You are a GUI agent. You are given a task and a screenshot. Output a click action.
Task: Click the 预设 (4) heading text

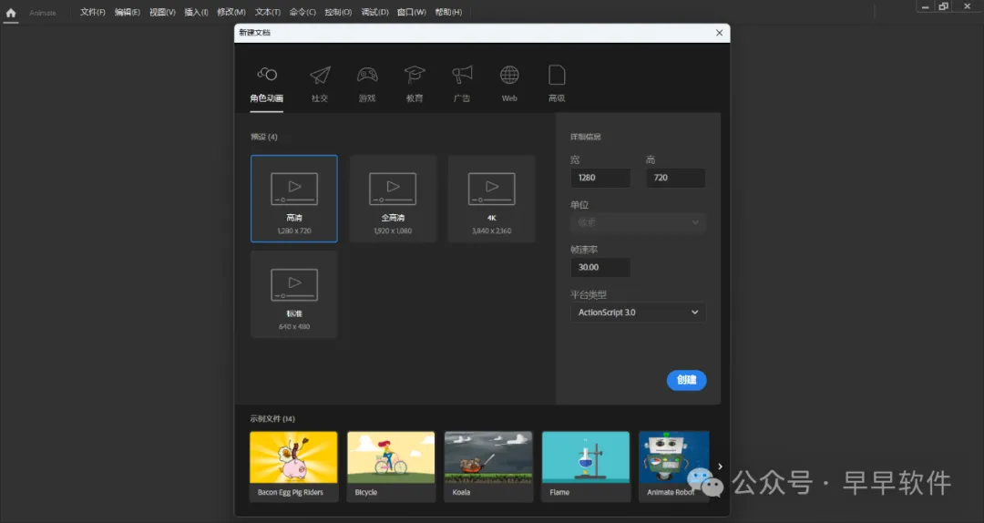click(263, 137)
